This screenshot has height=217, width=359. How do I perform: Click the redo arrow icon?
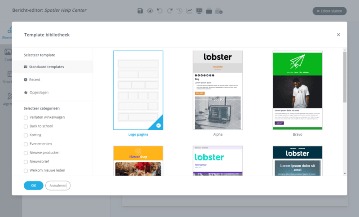[x=170, y=11]
